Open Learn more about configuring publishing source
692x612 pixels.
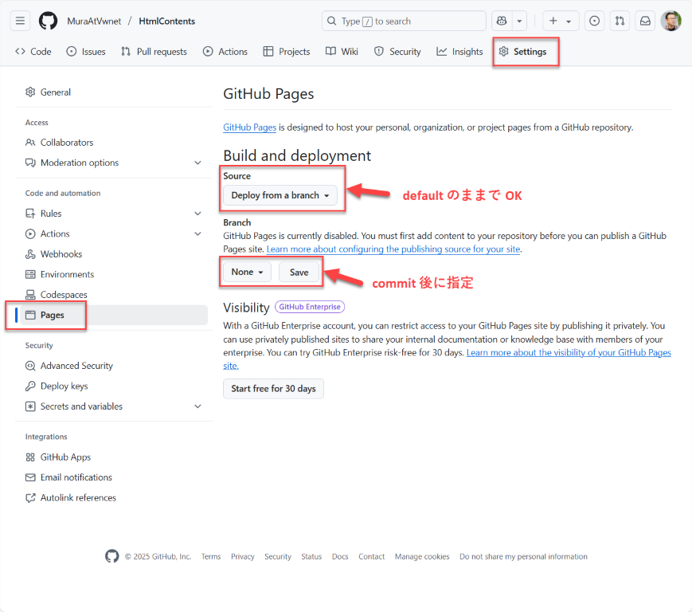coord(393,249)
